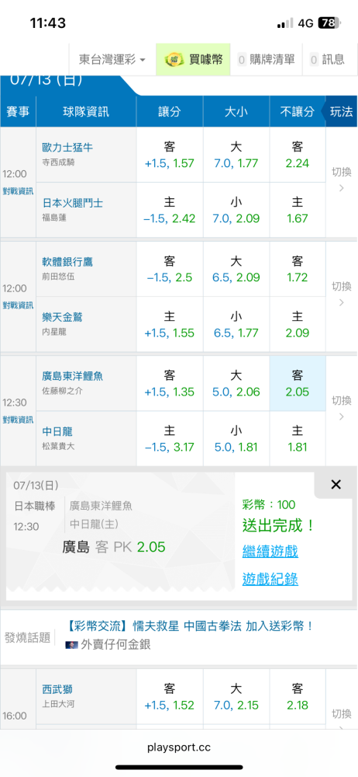The image size is (358, 777).
Task: Open 購牌清單 cart list
Action: (x=267, y=60)
